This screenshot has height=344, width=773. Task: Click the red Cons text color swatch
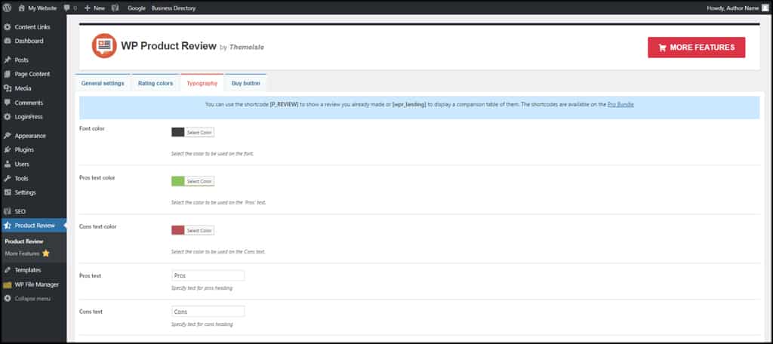click(x=178, y=230)
